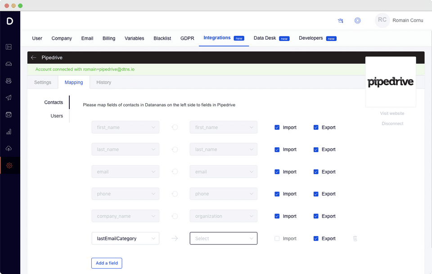Open the Pipedrive first_name dropdown
The image size is (432, 274).
coord(224,127)
